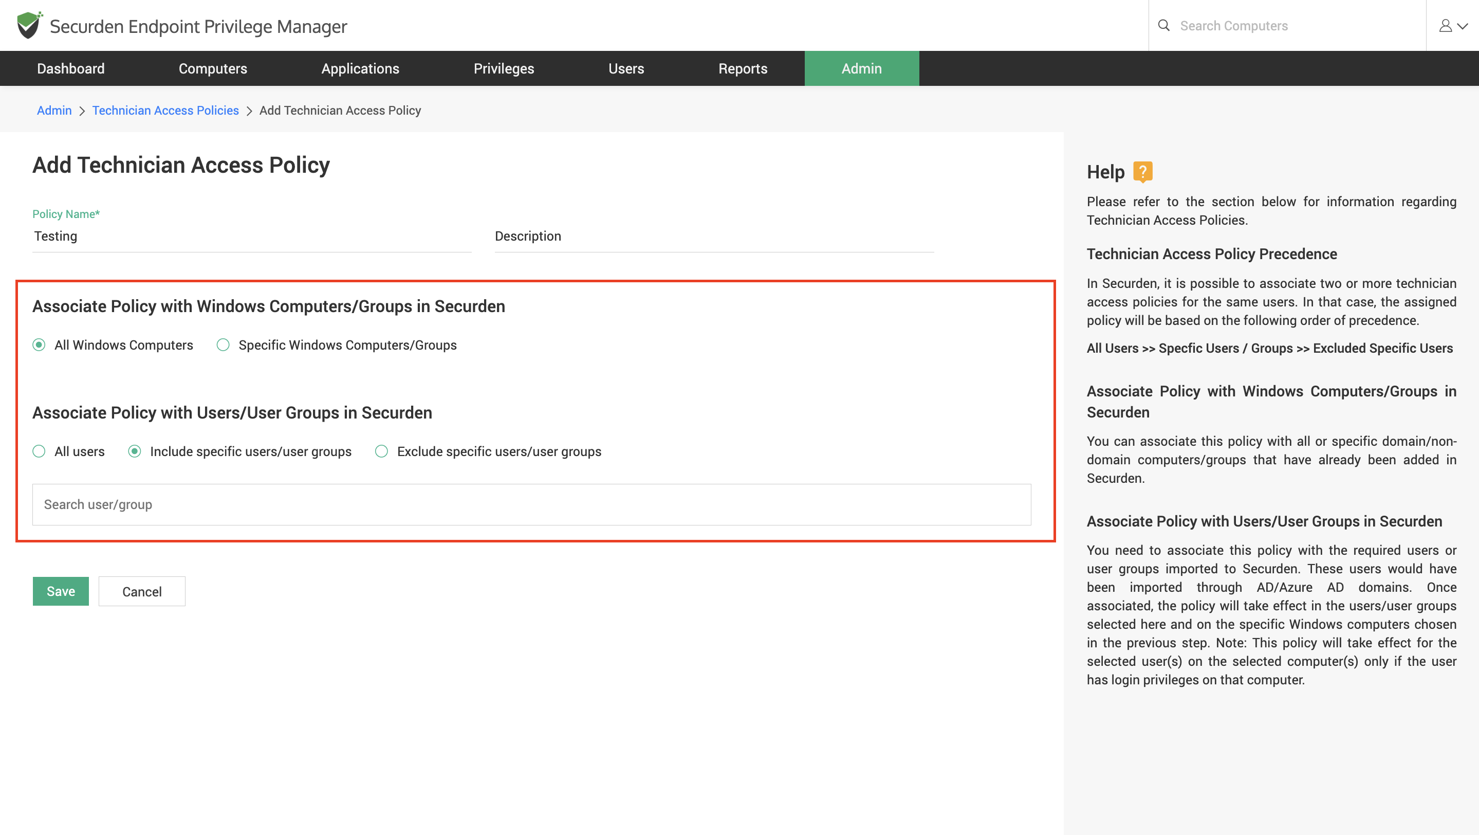Click the Help heading text

click(1105, 172)
